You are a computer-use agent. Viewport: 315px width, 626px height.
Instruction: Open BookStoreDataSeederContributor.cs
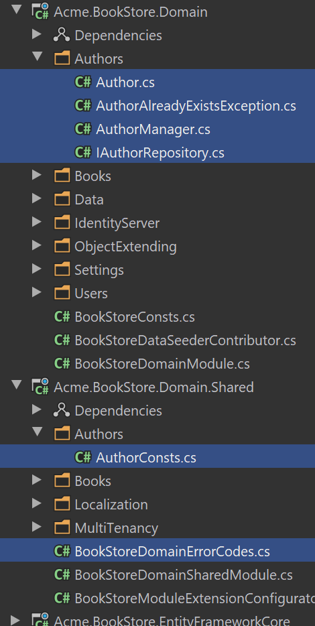pos(185,340)
